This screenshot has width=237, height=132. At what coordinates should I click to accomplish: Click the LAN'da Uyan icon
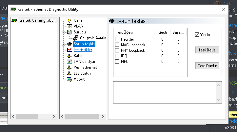69,62
